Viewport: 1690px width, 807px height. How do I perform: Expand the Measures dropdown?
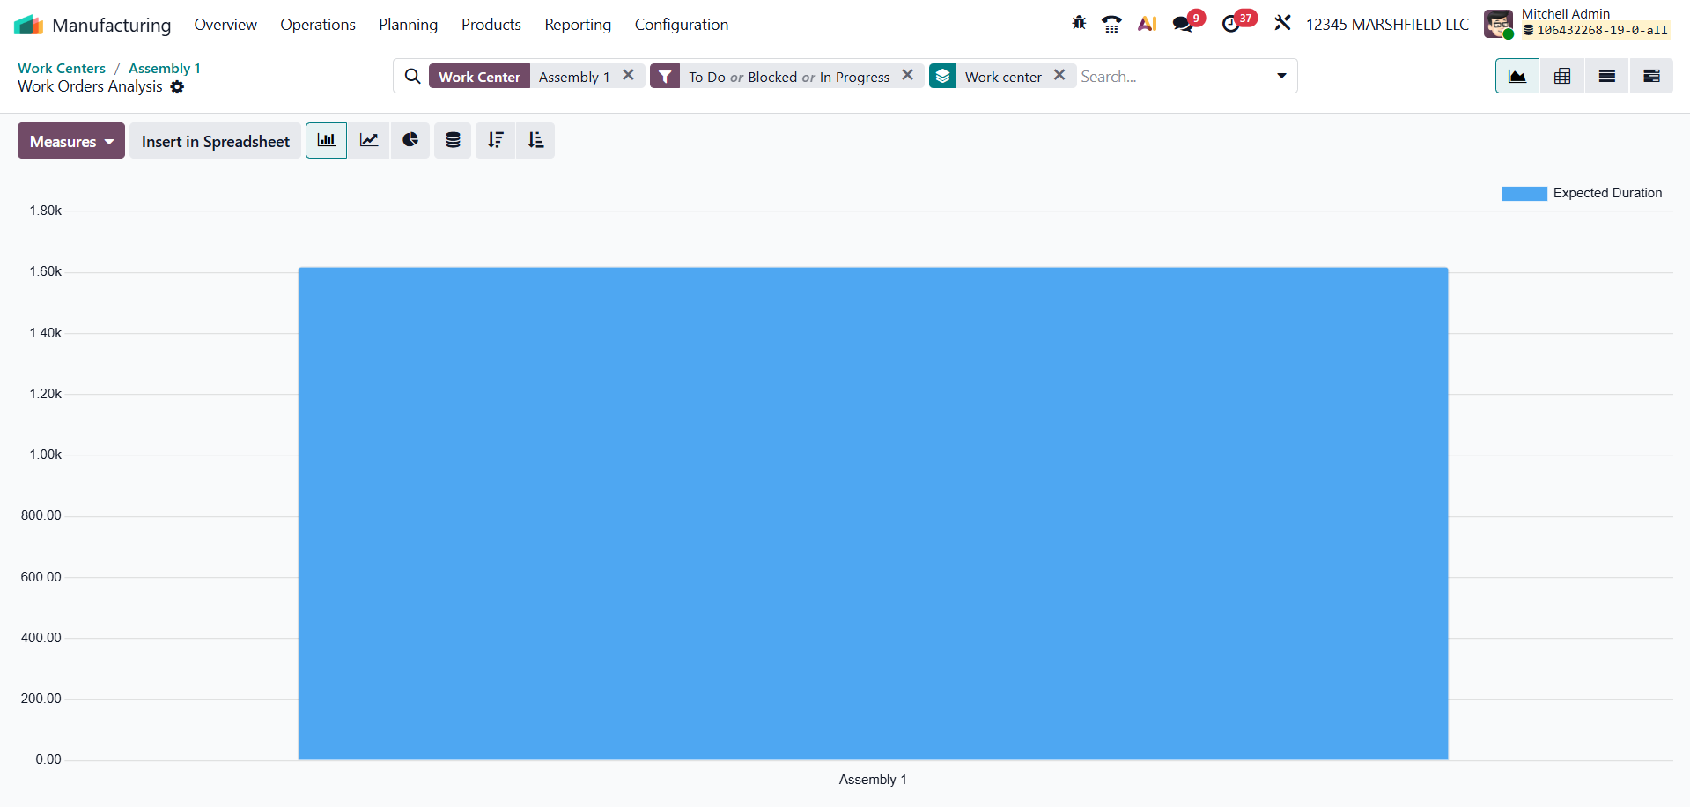[71, 141]
